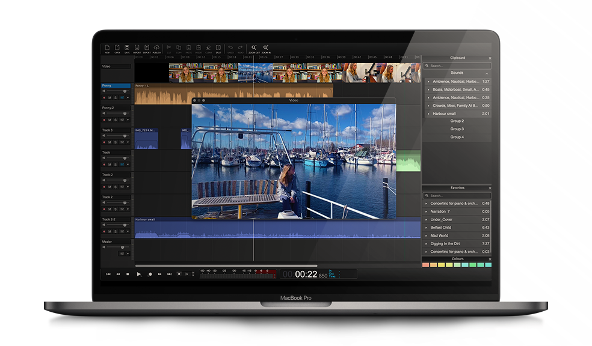The image size is (592, 346).
Task: Select Group 3 in the Clipboard panel
Action: 457,129
